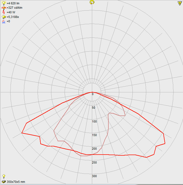Click the '=327 cd/klm' value
183x185 pixels.
coord(15,8)
